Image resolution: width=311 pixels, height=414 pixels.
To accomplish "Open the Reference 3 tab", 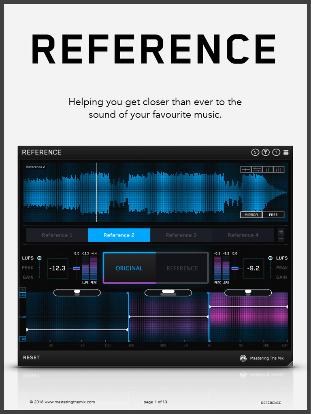I will click(x=181, y=235).
